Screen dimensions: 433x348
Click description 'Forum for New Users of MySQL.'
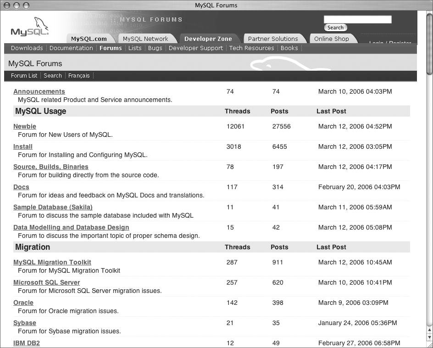[x=65, y=135]
